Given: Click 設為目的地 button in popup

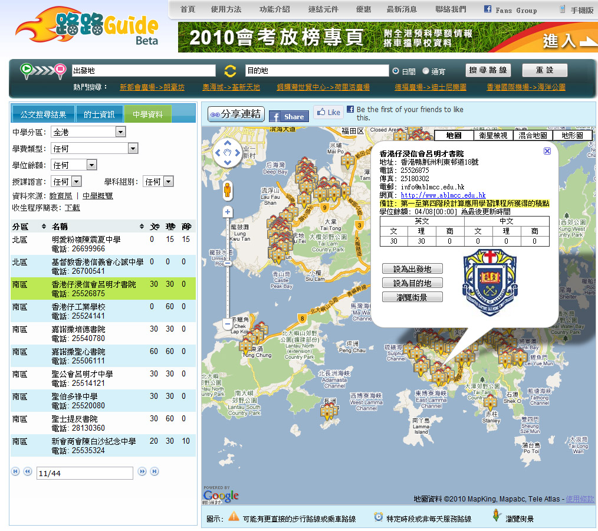Looking at the screenshot, I should [412, 283].
